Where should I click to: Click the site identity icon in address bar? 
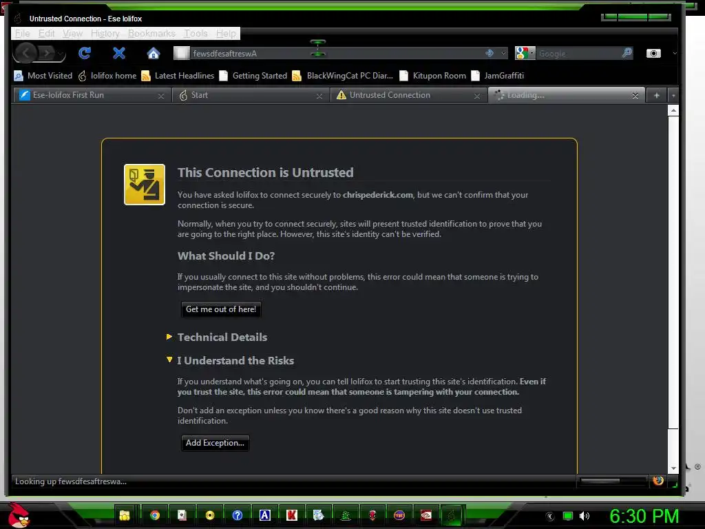click(x=182, y=53)
